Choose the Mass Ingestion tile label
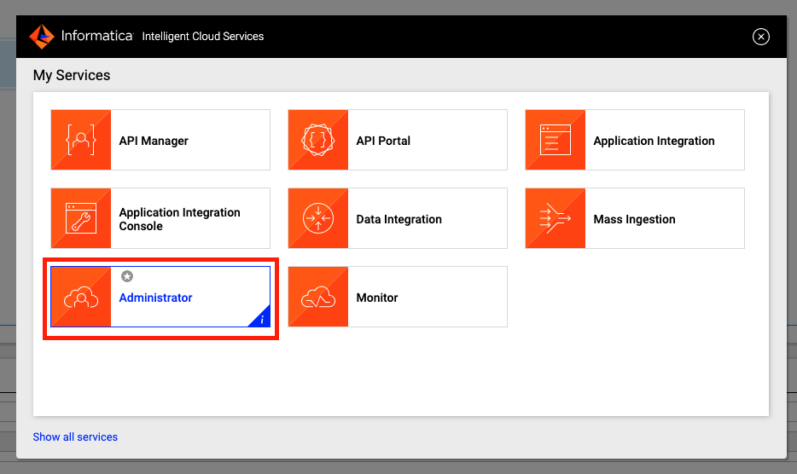This screenshot has height=474, width=797. tap(634, 219)
